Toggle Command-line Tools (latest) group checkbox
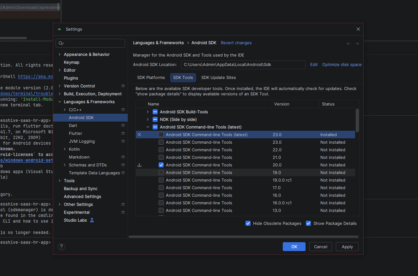Image resolution: width=418 pixels, height=276 pixels. pos(155,127)
